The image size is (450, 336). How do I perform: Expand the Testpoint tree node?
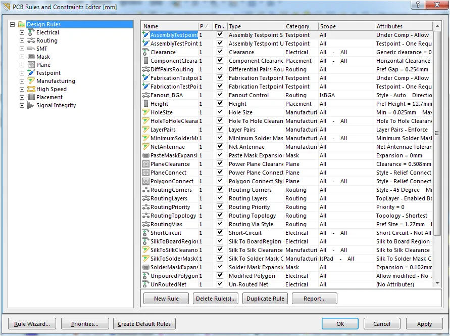[22, 73]
